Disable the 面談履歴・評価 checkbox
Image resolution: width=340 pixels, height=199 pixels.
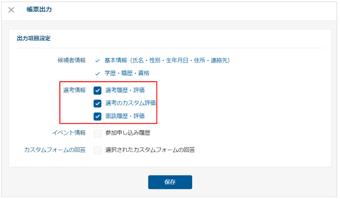97,116
